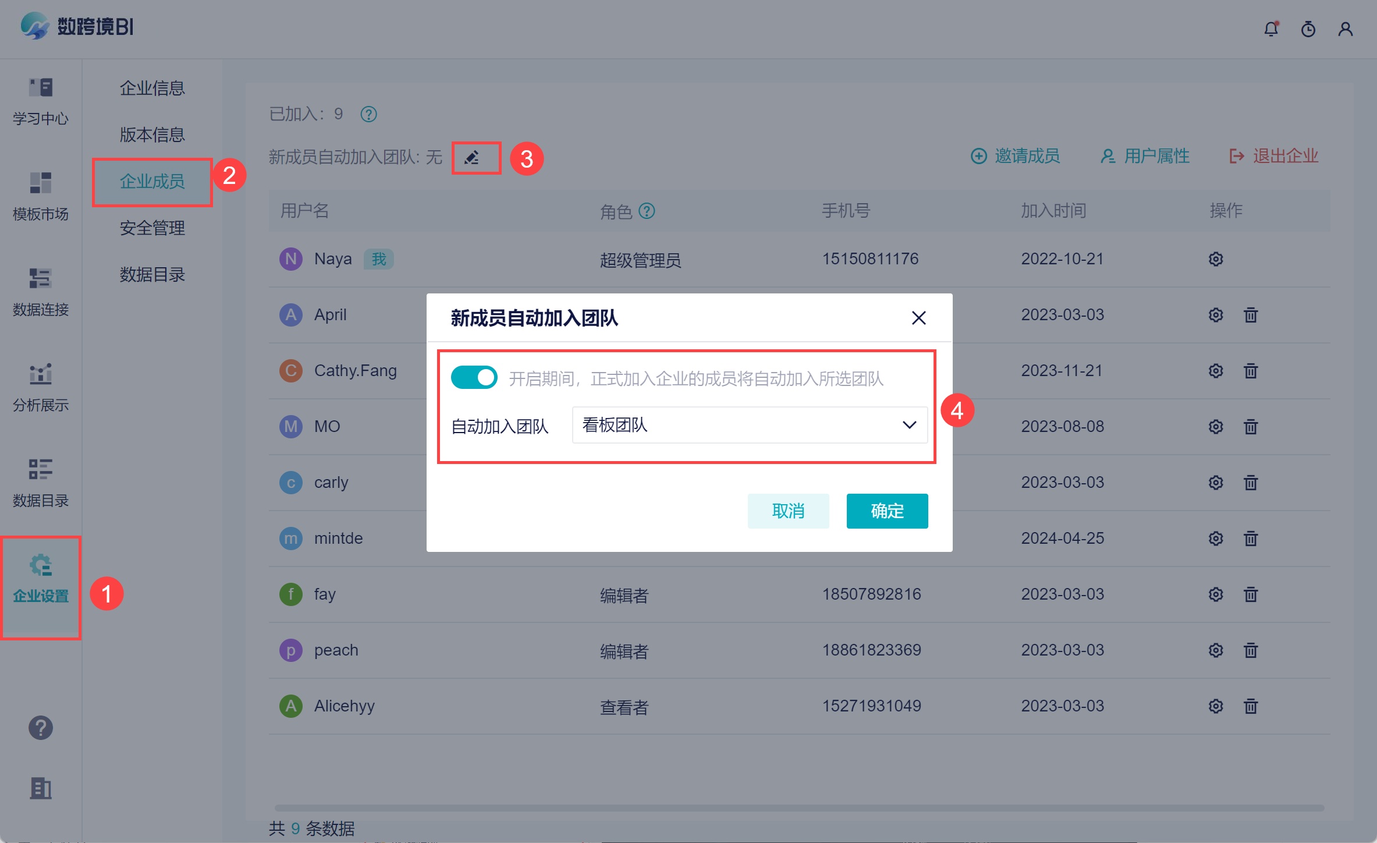Click the horizontal scrollbar under table
This screenshot has width=1377, height=843.
point(799,808)
